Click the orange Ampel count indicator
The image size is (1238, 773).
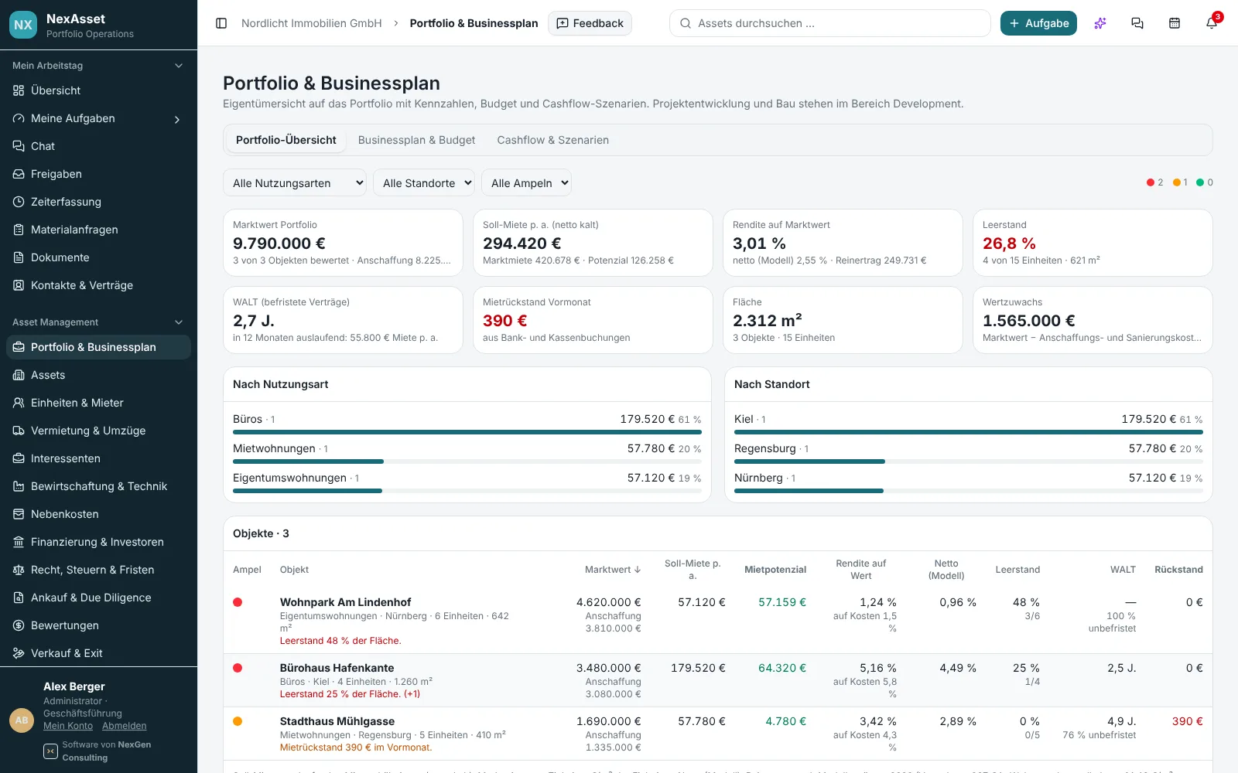(x=1180, y=182)
